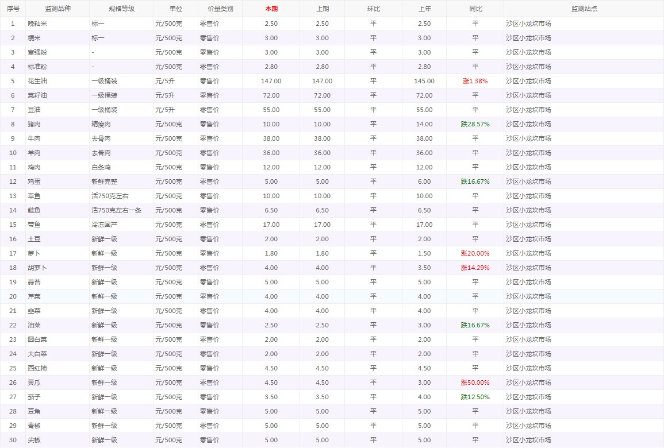Click the 跌12.50% value in 茄子 row
The image size is (664, 448).
pos(475,397)
